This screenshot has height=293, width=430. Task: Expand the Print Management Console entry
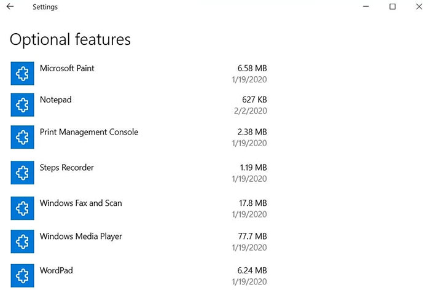coord(139,137)
